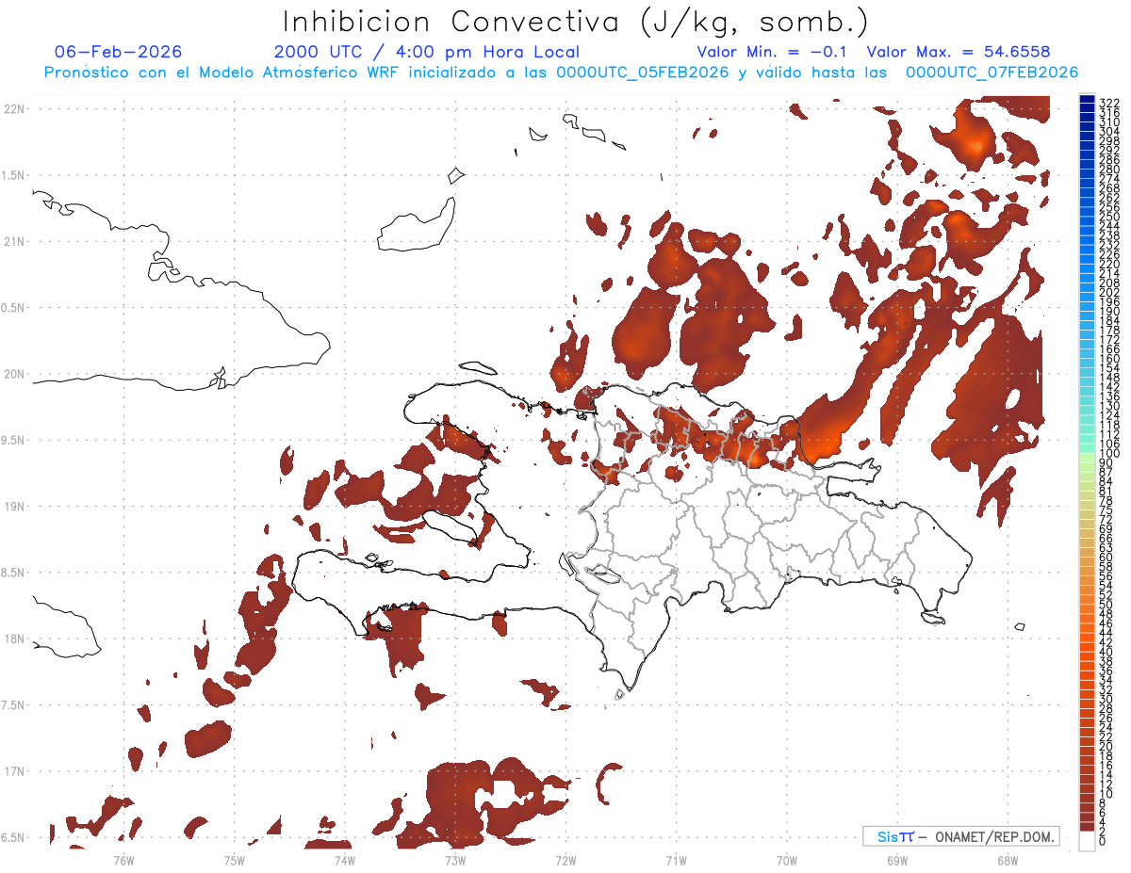Viewport: 1131px width, 873px height.
Task: Click the "19N" latitude label
Action: tap(14, 507)
